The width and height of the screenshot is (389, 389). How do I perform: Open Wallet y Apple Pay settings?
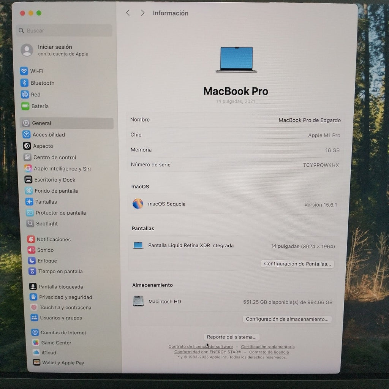(35, 363)
